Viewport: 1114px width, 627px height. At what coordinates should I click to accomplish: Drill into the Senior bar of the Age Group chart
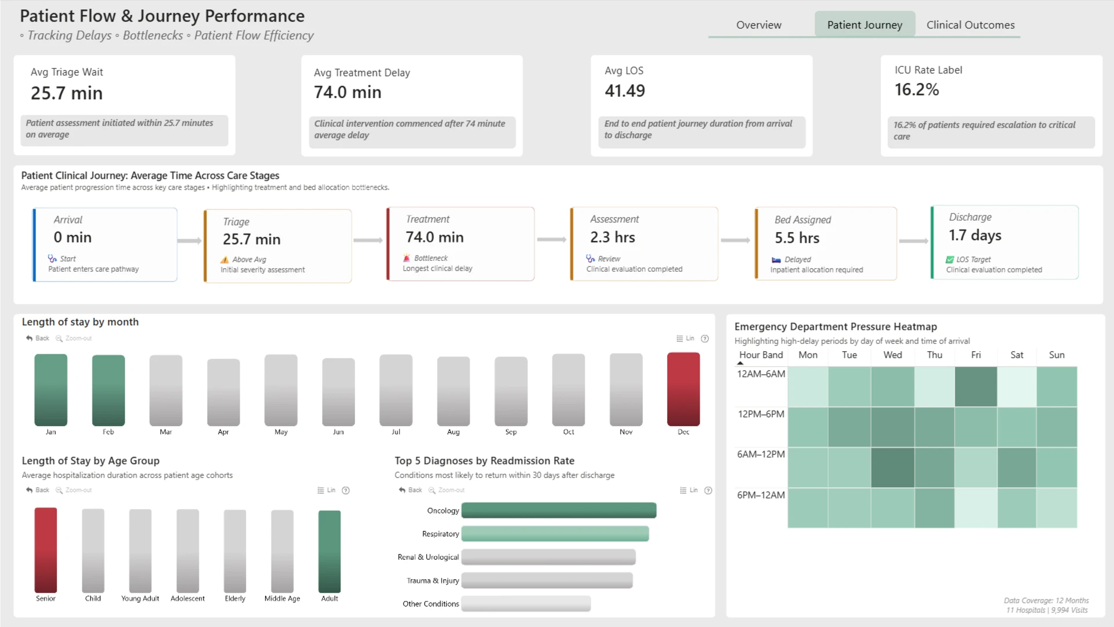[x=46, y=550]
